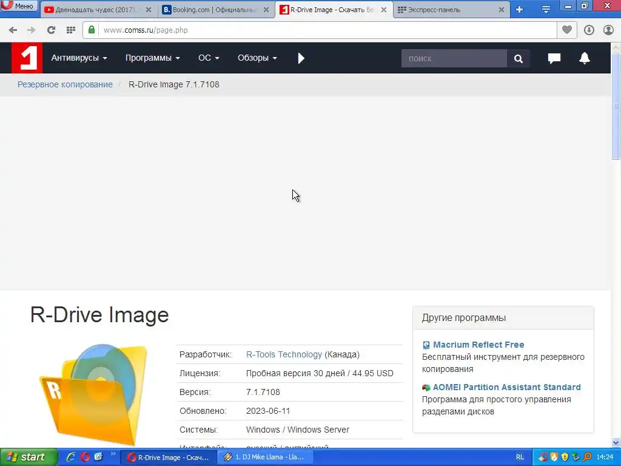Click the RU language indicator

(520, 458)
